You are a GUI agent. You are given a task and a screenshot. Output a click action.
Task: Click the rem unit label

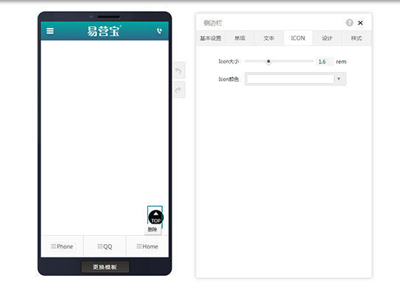tap(341, 62)
